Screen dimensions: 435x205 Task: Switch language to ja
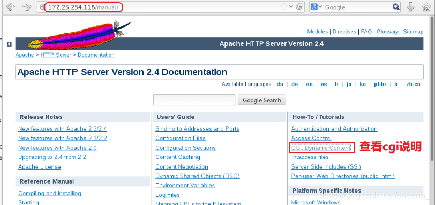[x=349, y=85]
